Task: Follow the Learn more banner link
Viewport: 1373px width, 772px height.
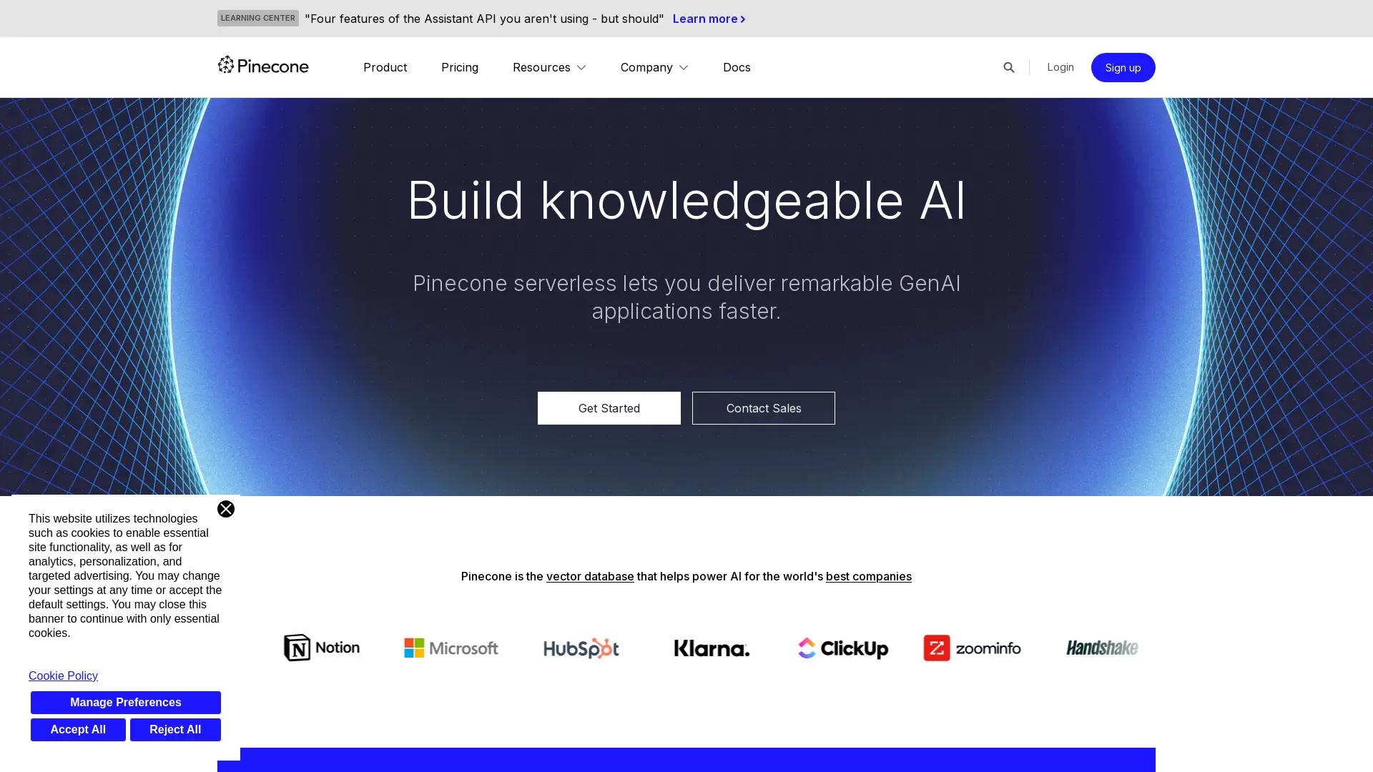Action: click(708, 19)
